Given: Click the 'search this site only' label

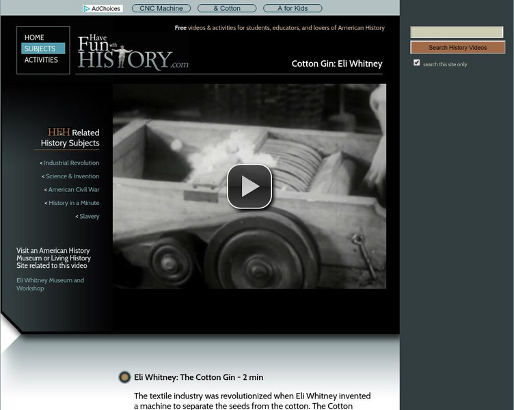Looking at the screenshot, I should coord(445,64).
